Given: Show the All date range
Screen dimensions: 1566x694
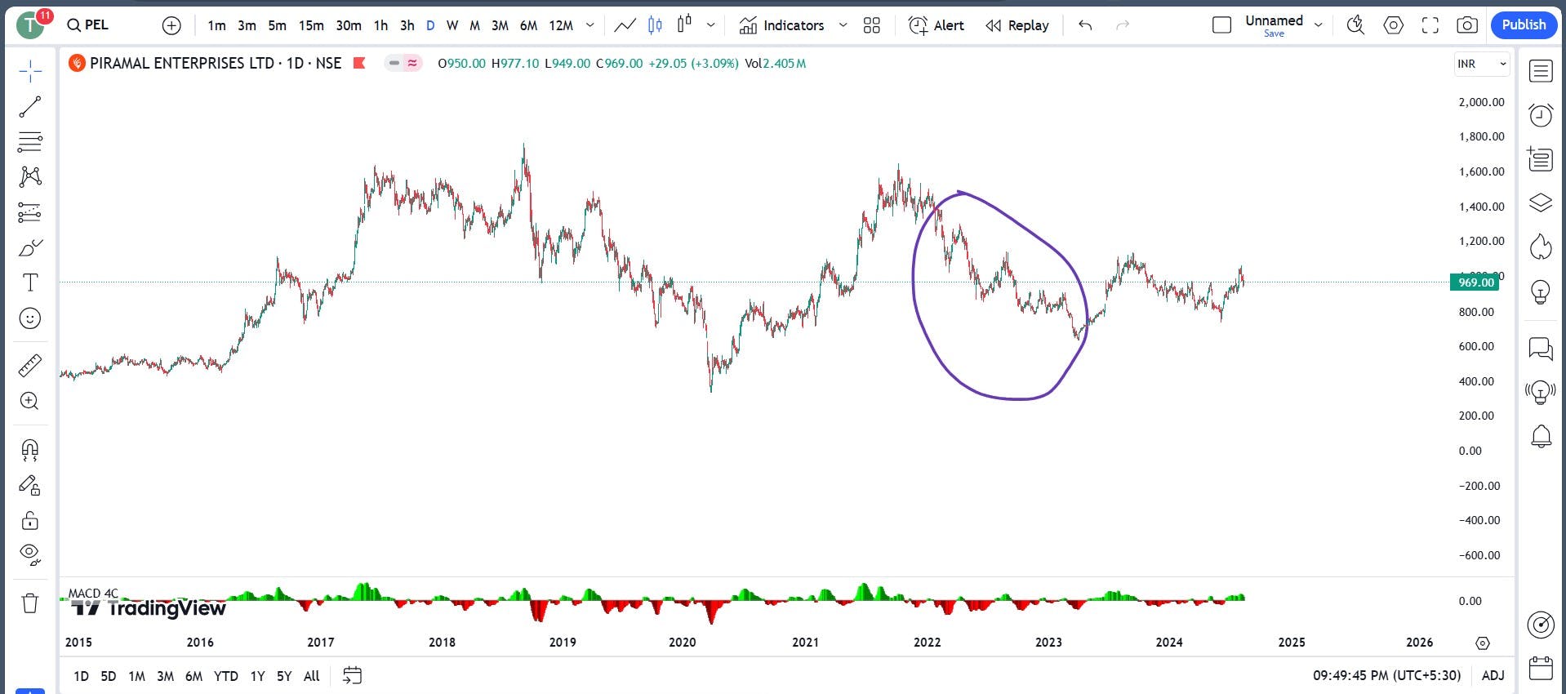Looking at the screenshot, I should pos(311,676).
